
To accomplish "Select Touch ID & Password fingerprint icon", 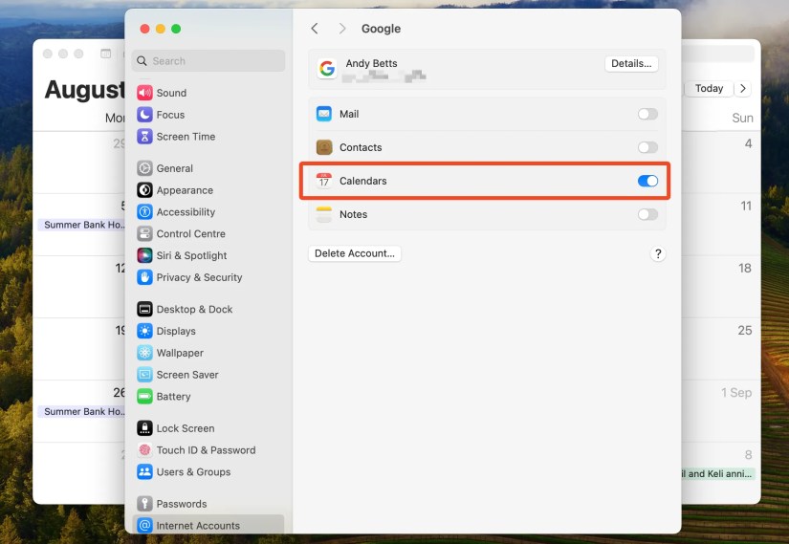I will 144,450.
